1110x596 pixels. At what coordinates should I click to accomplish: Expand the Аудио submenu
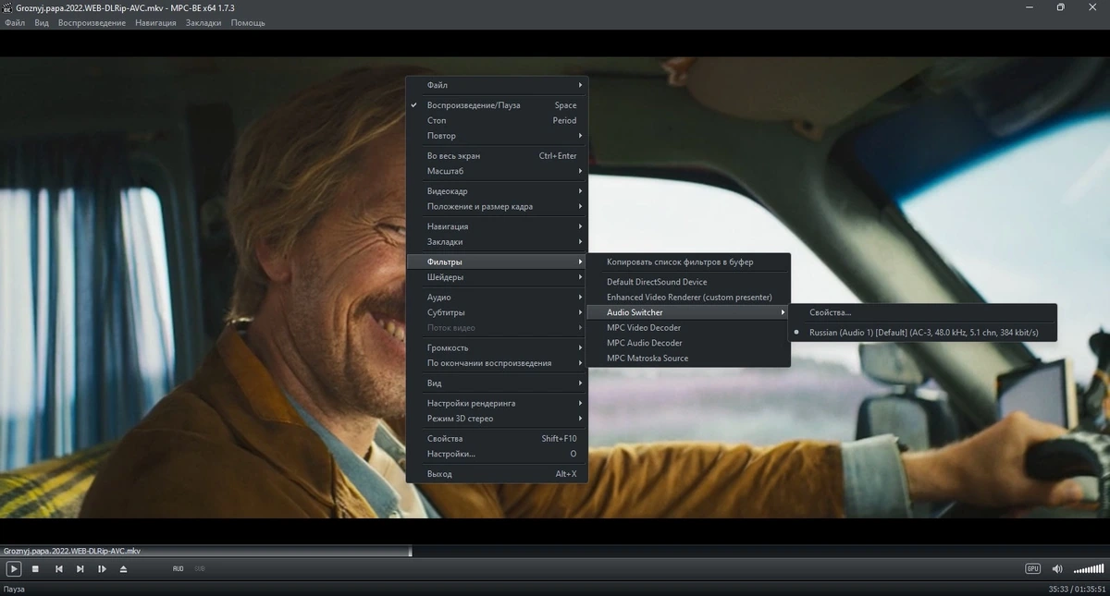pos(497,298)
